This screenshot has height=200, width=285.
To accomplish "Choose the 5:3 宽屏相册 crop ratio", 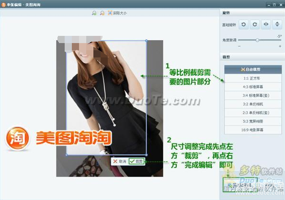I will click(253, 121).
